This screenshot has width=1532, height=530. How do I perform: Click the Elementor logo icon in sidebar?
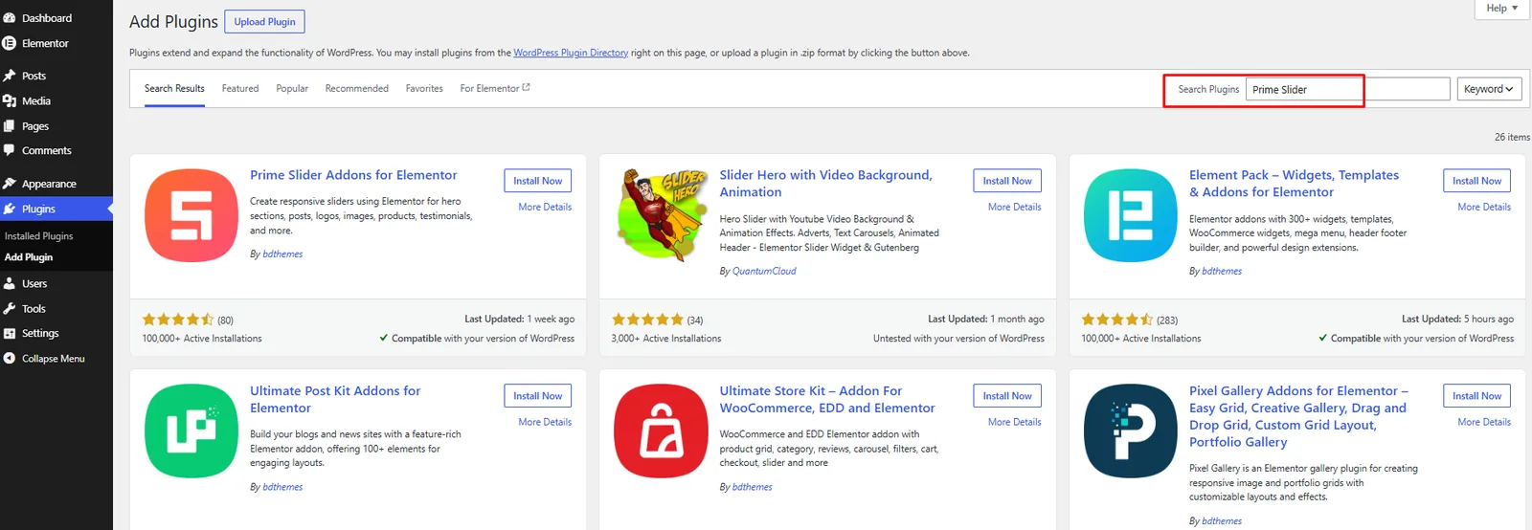10,43
